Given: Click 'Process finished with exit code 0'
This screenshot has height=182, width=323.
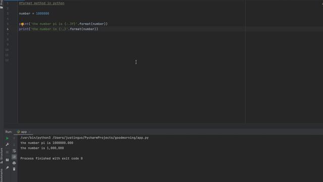Looking at the screenshot, I should tap(51, 158).
